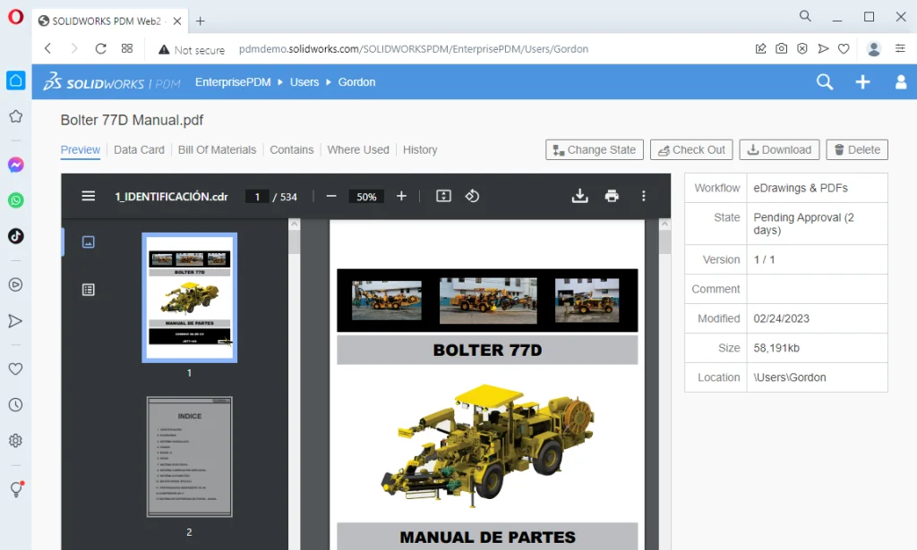
Task: Select the page 2 thumbnail
Action: [x=189, y=456]
